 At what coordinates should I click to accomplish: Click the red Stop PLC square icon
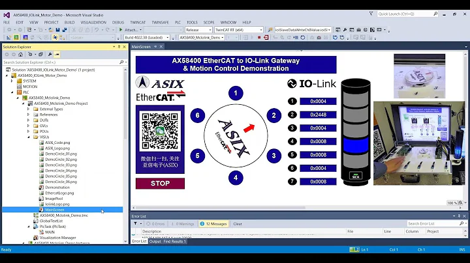(259, 37)
